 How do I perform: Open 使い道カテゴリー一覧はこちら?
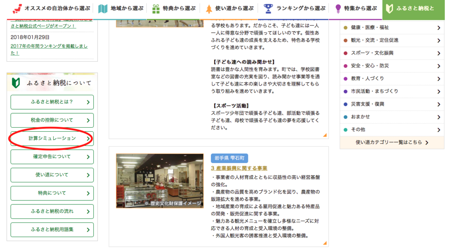pyautogui.click(x=392, y=142)
